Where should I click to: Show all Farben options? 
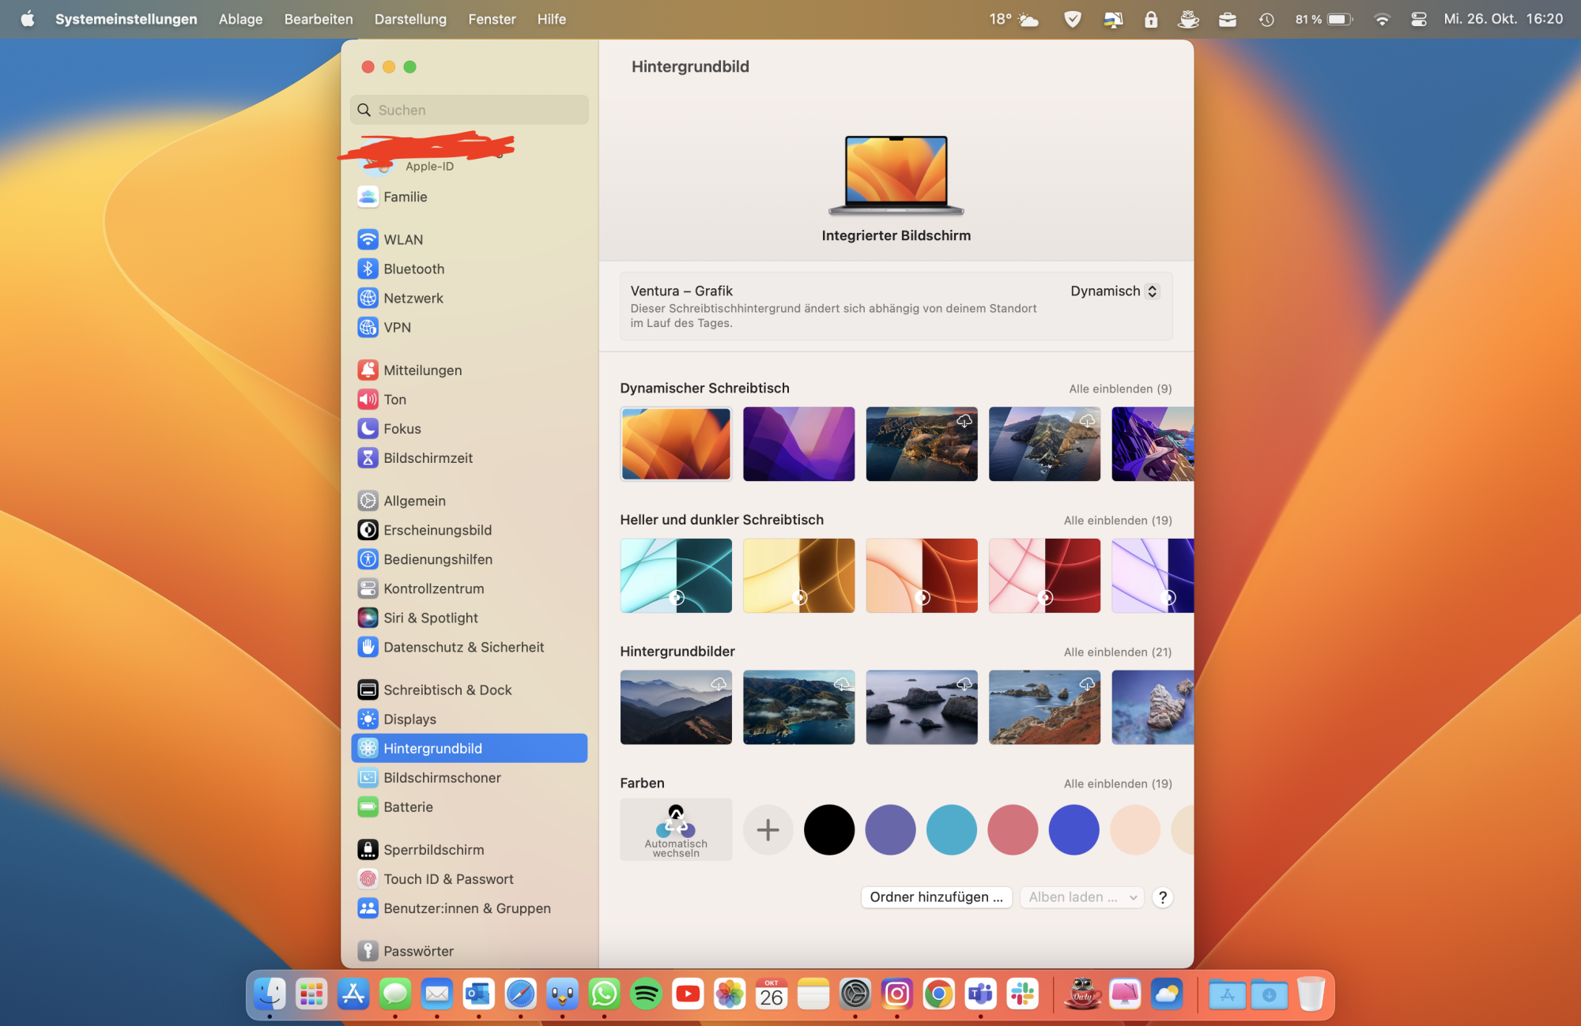[x=1117, y=784]
